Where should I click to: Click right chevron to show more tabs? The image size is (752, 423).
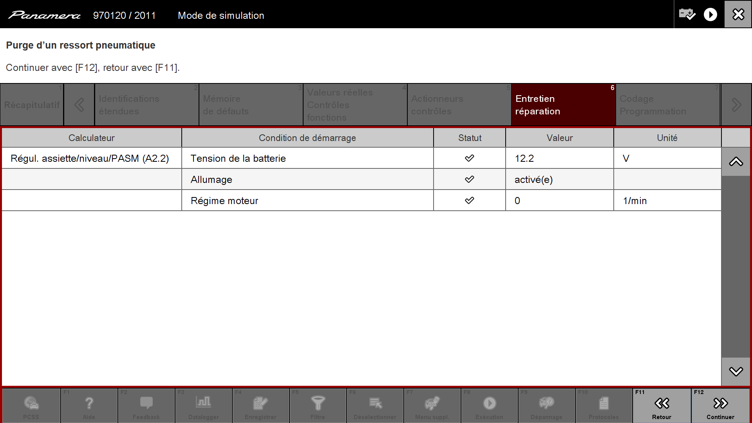(736, 105)
